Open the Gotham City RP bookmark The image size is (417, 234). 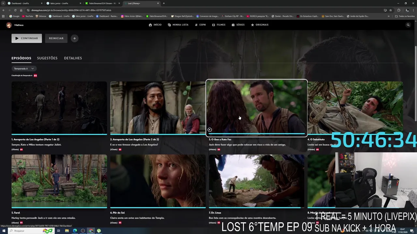pos(232,16)
